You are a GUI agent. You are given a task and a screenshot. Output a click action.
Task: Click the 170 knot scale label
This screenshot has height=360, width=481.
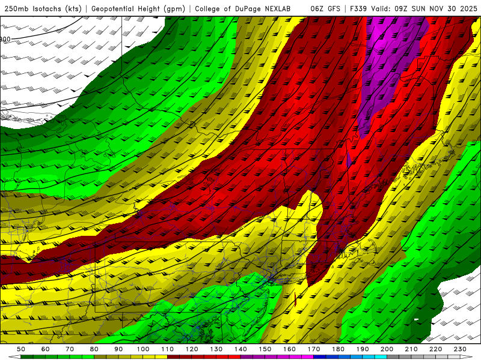314,349
